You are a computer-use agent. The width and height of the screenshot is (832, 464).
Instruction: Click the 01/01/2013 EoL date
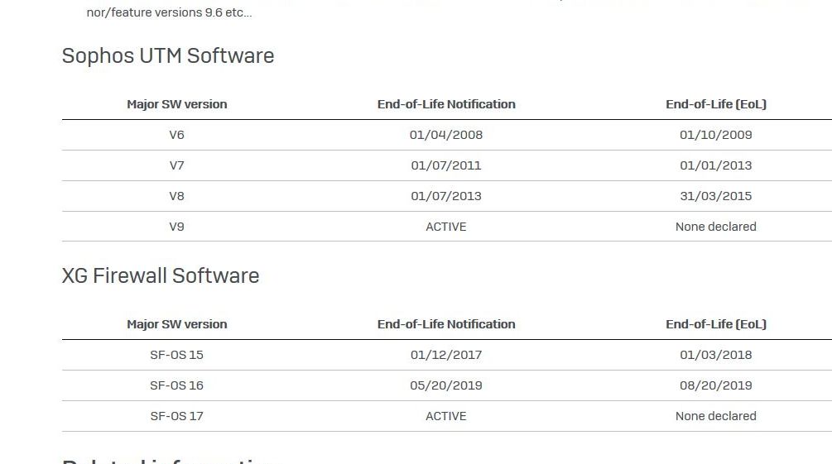pyautogui.click(x=716, y=165)
